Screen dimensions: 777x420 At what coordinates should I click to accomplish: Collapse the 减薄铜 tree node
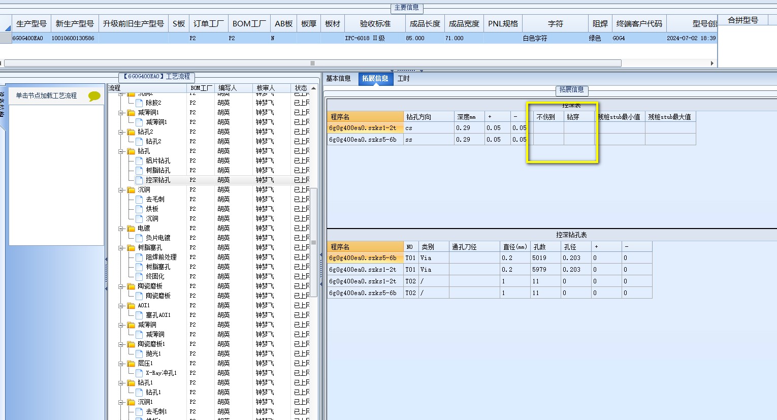121,325
